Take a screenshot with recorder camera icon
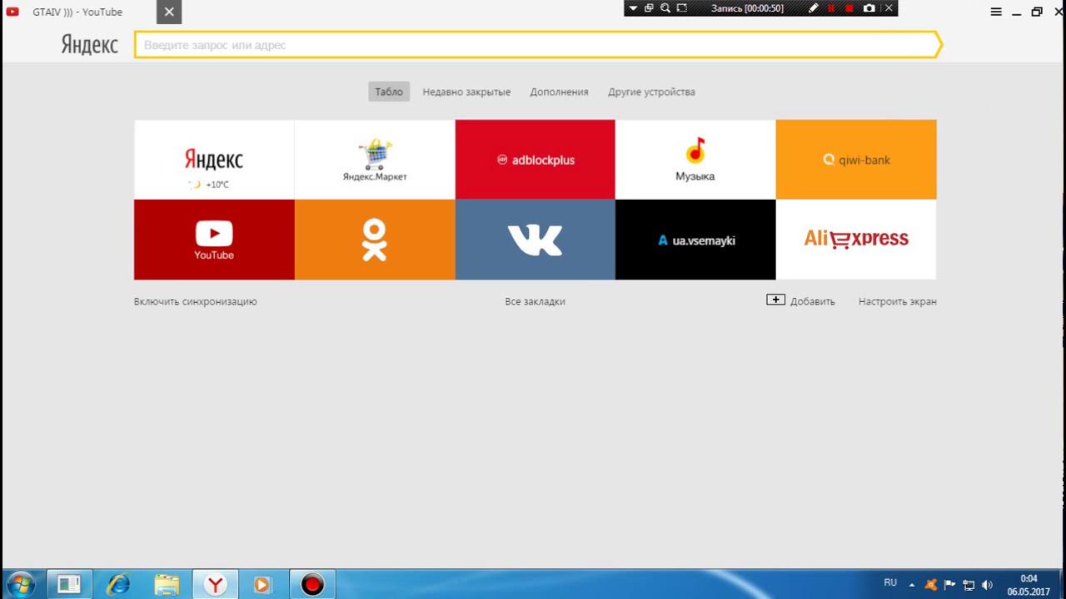1066x599 pixels. [869, 8]
